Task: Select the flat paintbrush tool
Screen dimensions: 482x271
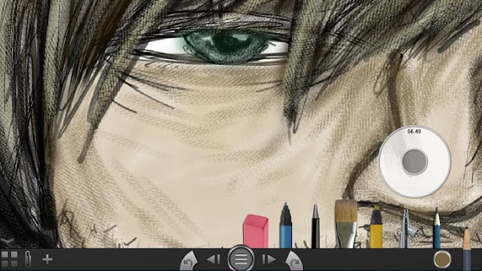Action: point(346,224)
